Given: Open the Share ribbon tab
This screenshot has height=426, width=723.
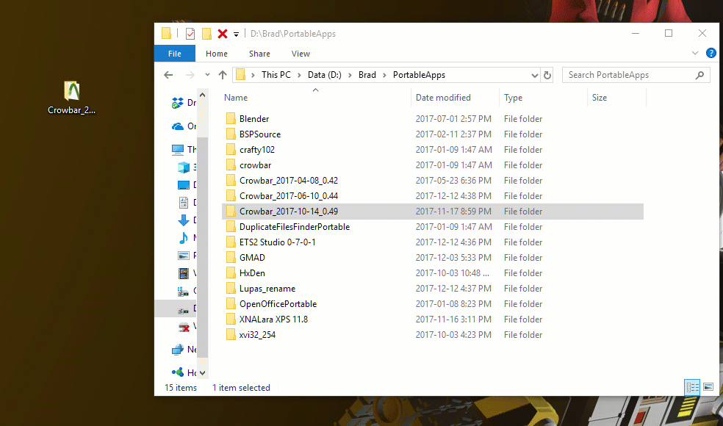Looking at the screenshot, I should click(259, 54).
